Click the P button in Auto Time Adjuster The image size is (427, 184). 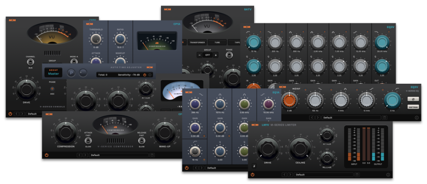tap(72, 73)
